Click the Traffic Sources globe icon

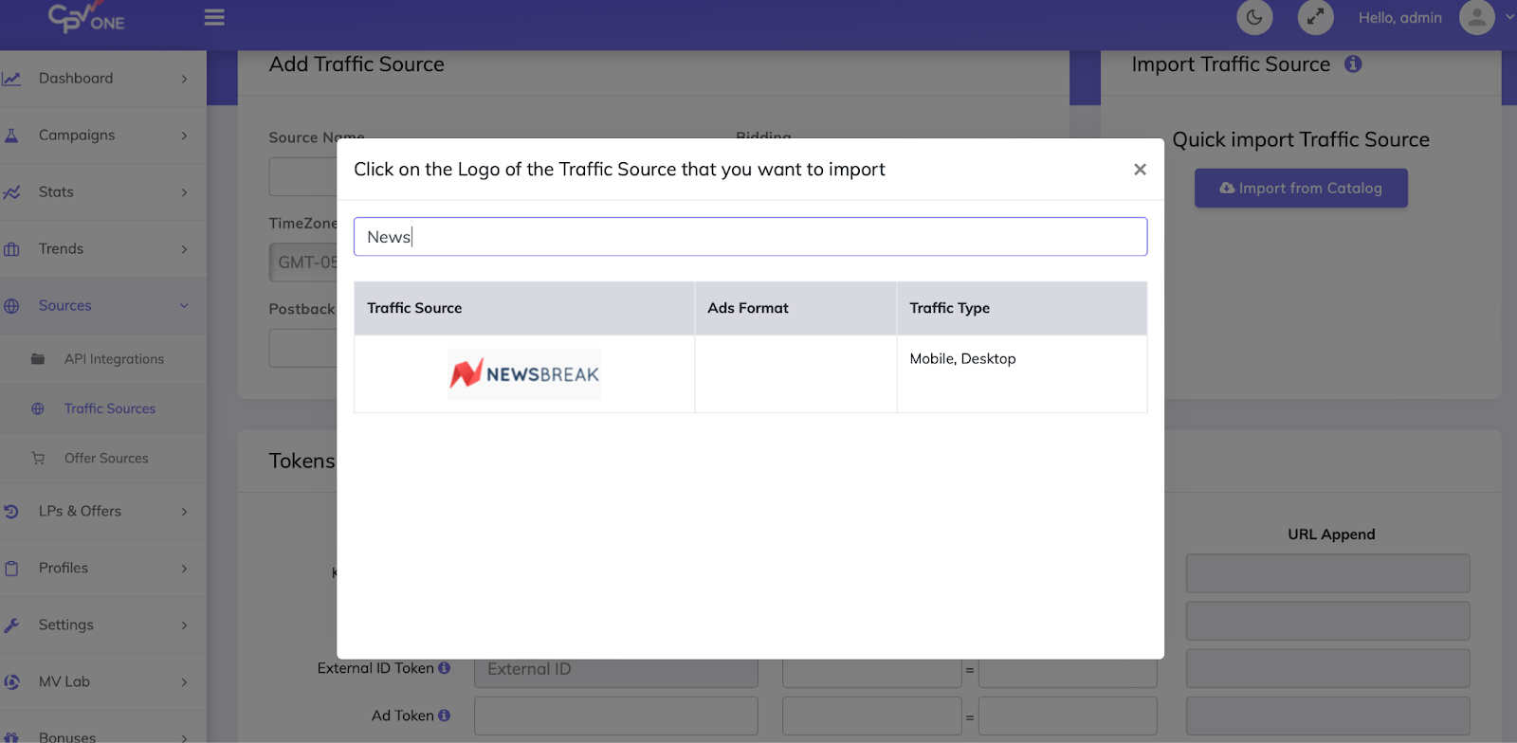pyautogui.click(x=38, y=408)
